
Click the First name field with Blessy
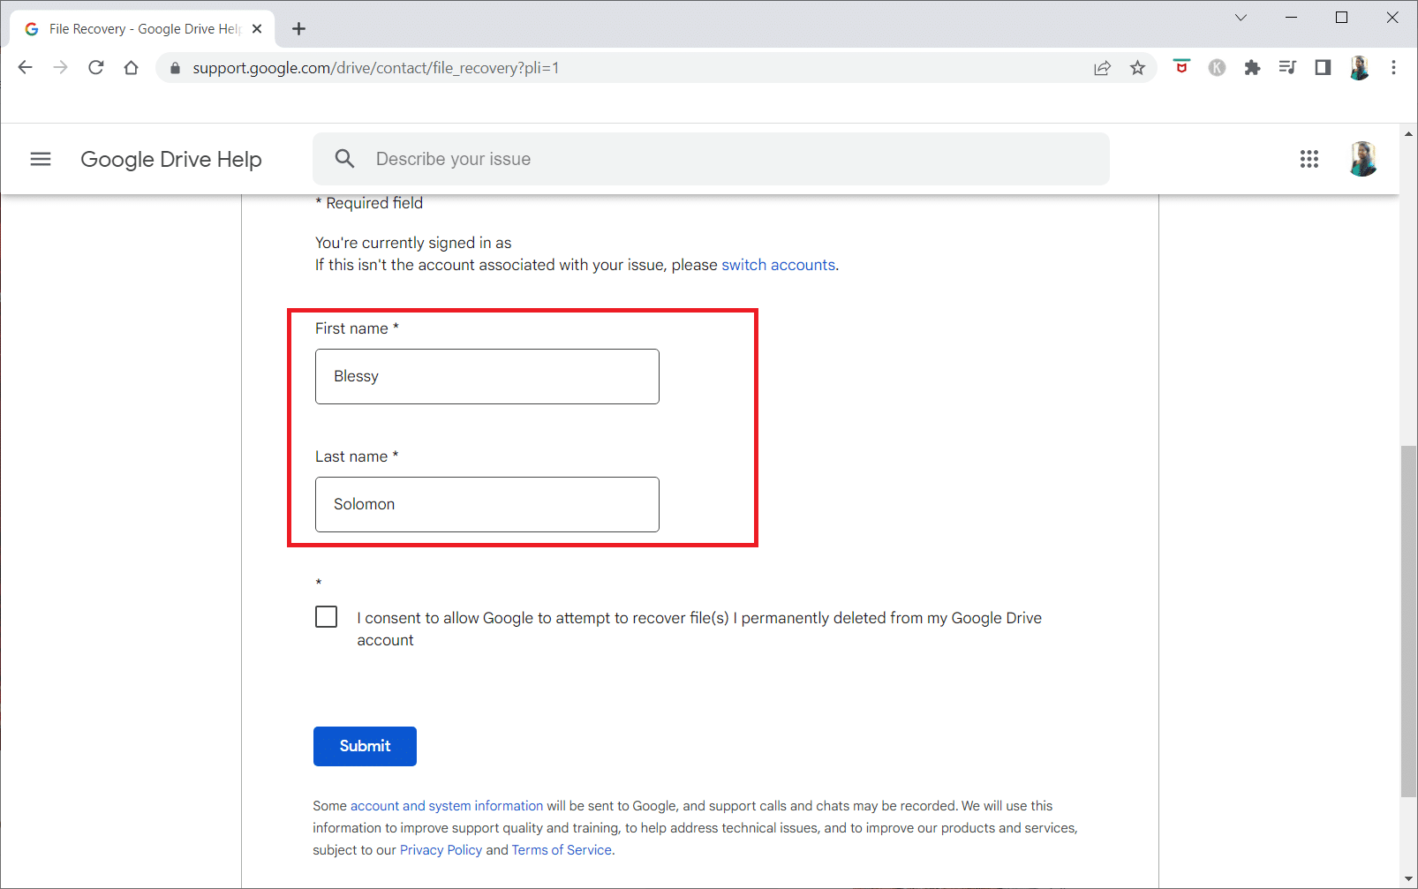click(x=487, y=376)
